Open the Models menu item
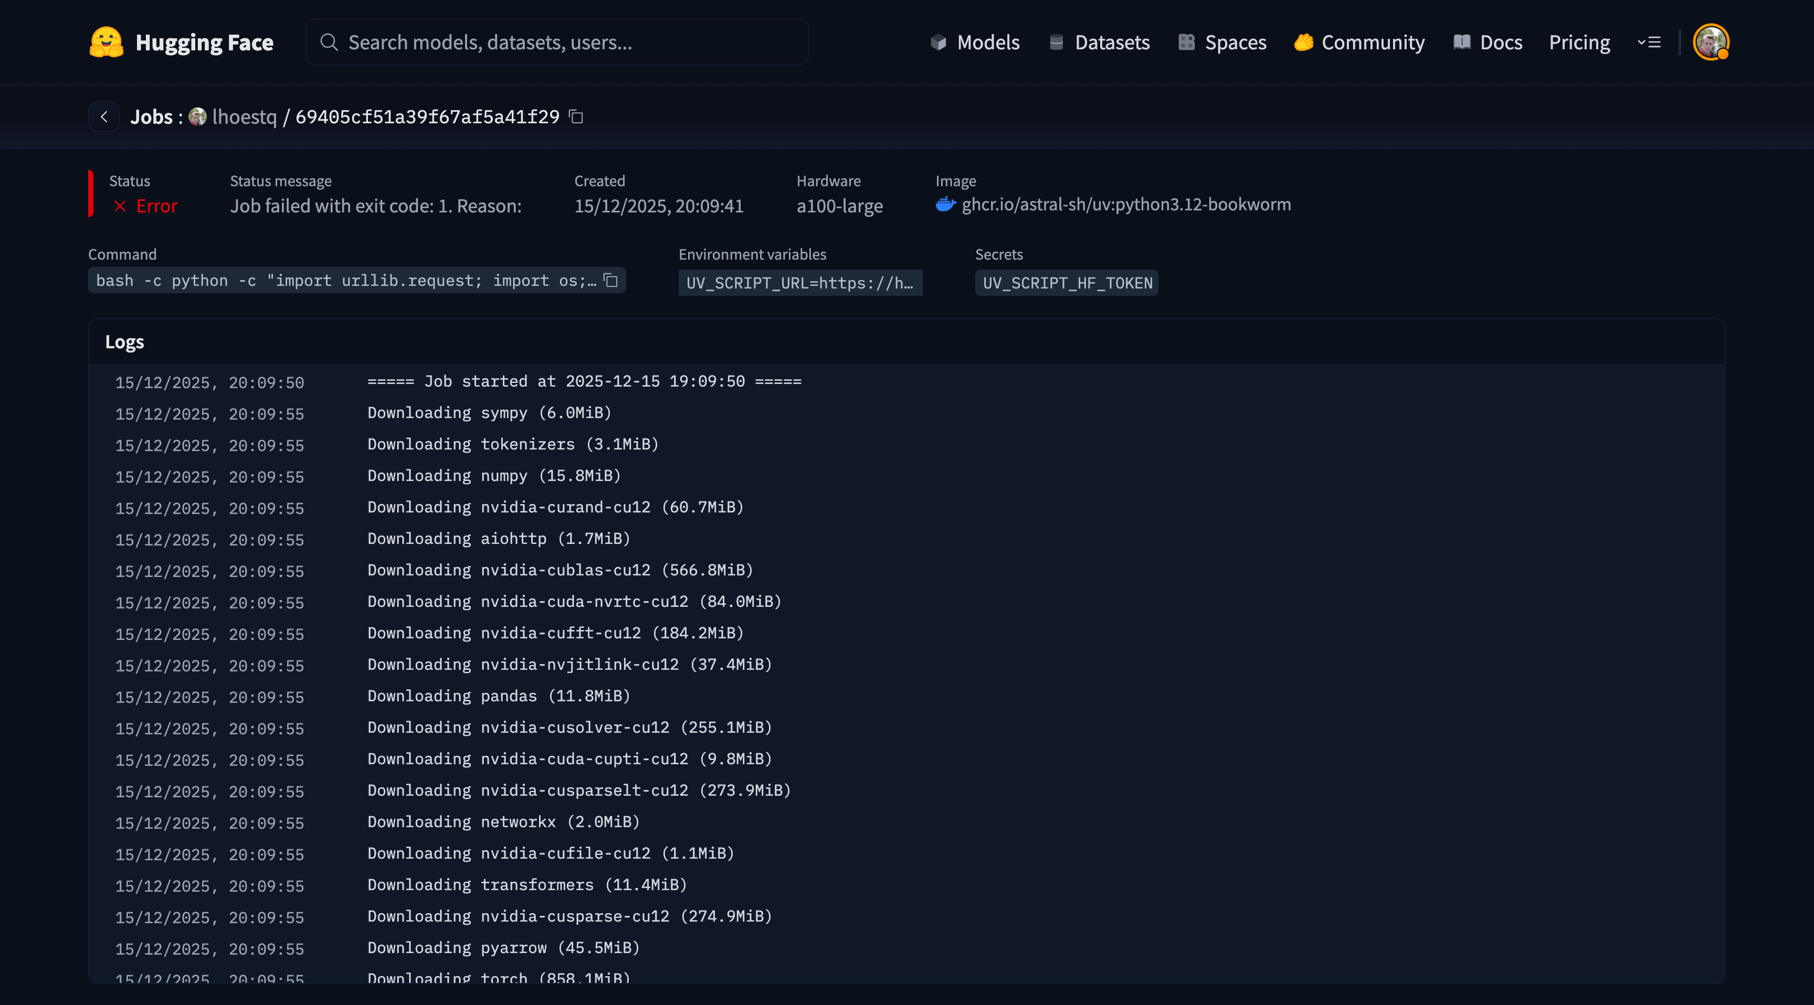This screenshot has height=1005, width=1814. (x=975, y=42)
